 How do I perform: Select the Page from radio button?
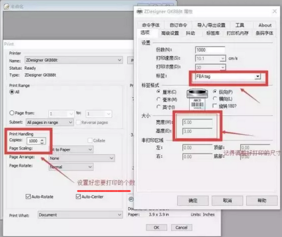tap(12, 113)
